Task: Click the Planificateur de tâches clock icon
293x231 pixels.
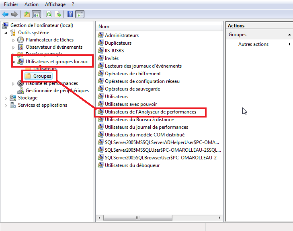Action: tap(21, 40)
